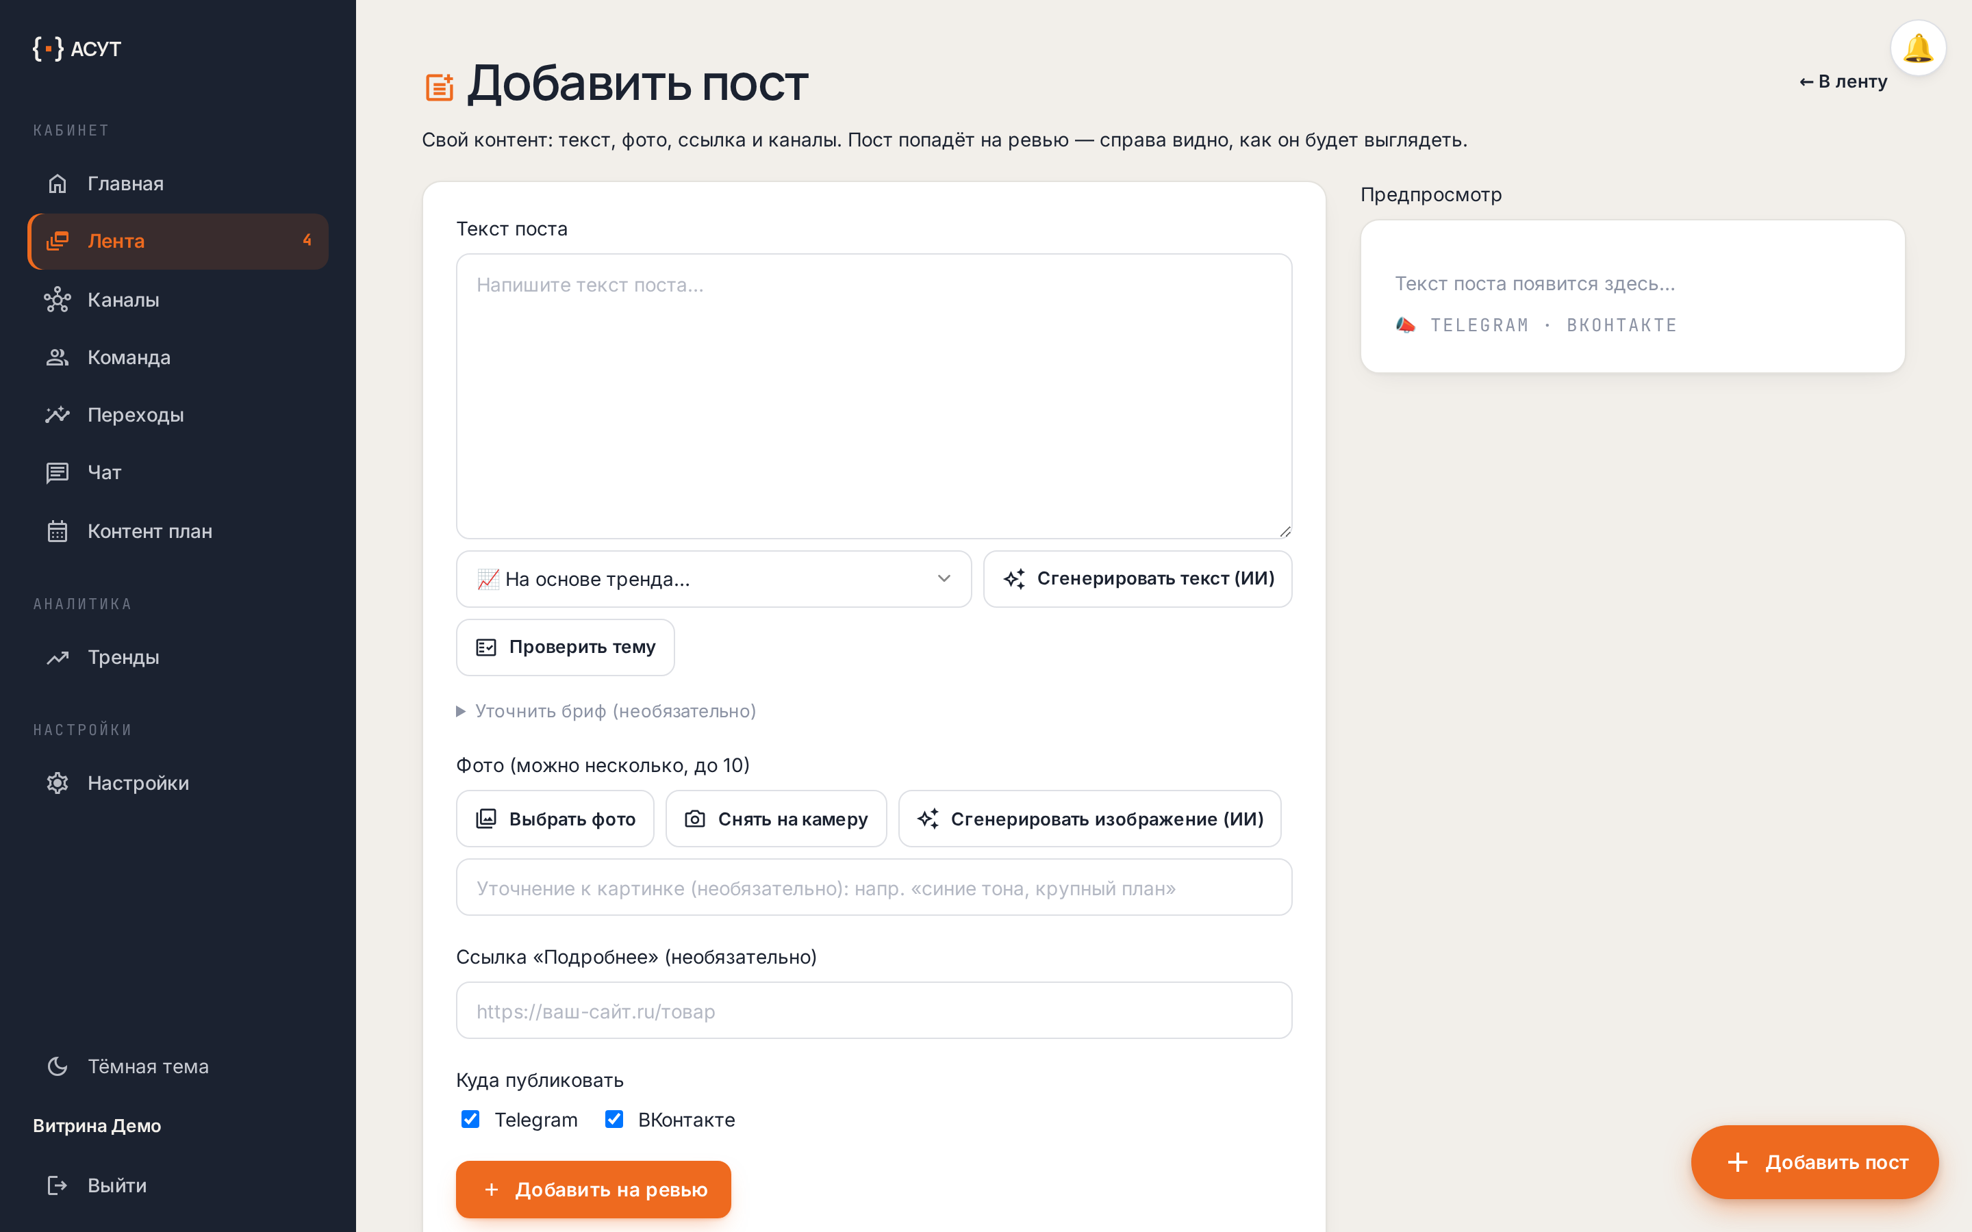Click the camera icon on Снять на камеру
Screen dimensions: 1972x1232
coord(694,818)
